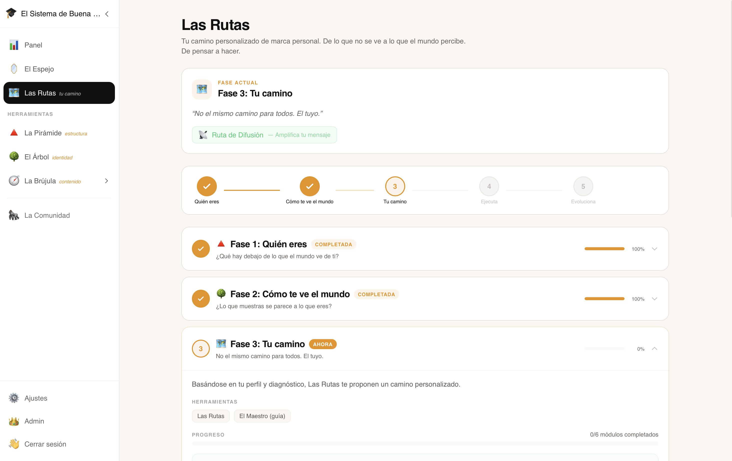
Task: Expand La Brújula submenu chevron
Action: pyautogui.click(x=106, y=181)
